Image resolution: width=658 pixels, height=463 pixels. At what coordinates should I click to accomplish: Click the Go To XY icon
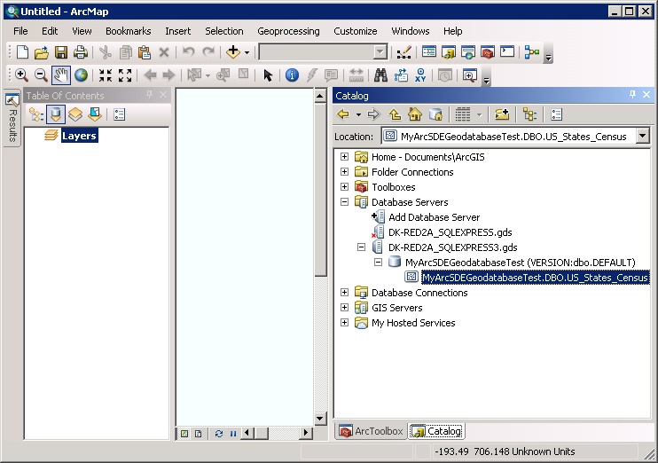[420, 75]
